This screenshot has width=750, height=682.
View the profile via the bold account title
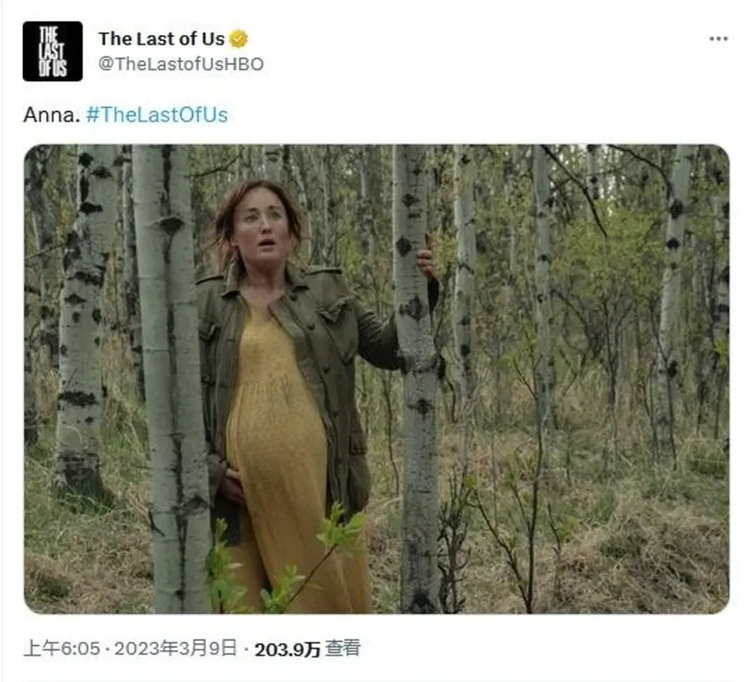(161, 39)
